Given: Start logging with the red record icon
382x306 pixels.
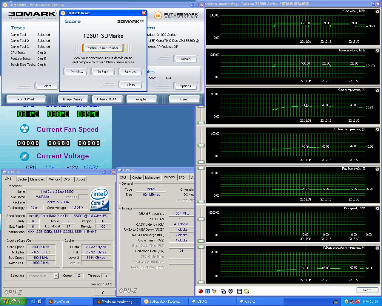Looking at the screenshot, I should point(201,291).
